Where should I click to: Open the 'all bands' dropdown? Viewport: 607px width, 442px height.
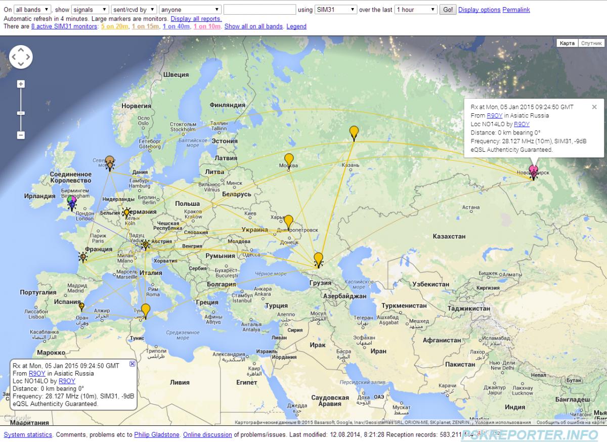(32, 10)
